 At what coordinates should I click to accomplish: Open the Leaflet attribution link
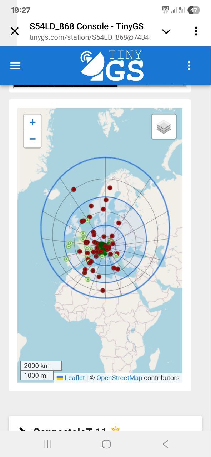pos(75,378)
